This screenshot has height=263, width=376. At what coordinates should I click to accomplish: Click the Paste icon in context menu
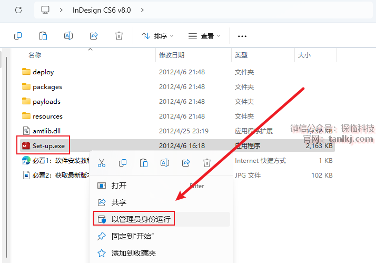[x=144, y=163]
